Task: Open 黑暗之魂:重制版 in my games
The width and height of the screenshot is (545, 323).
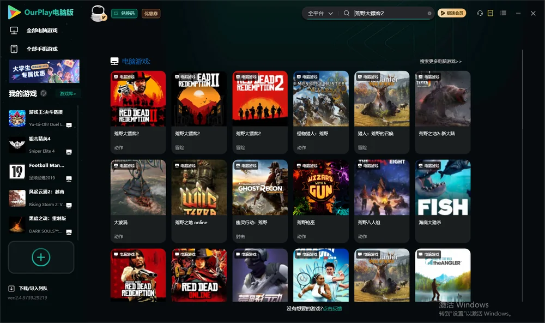Action: point(40,224)
